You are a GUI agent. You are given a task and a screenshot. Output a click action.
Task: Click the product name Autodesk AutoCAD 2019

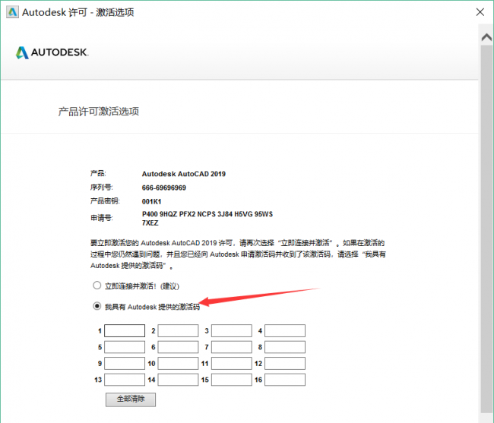184,174
